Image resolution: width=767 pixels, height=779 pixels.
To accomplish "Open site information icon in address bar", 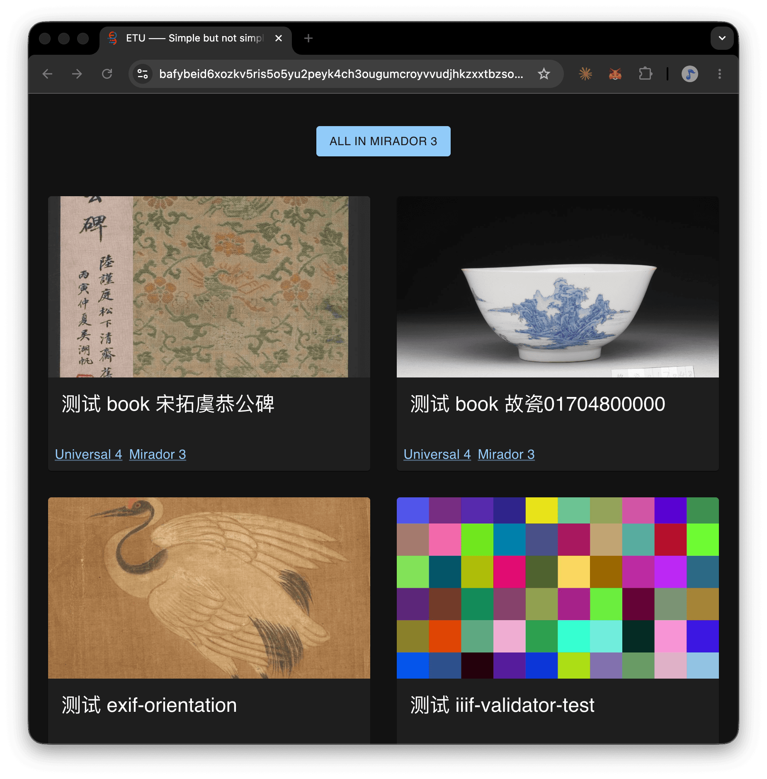I will tap(143, 74).
